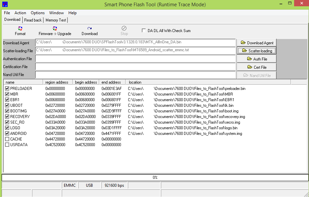Open the Options menu
The image size is (309, 197).
point(38,13)
